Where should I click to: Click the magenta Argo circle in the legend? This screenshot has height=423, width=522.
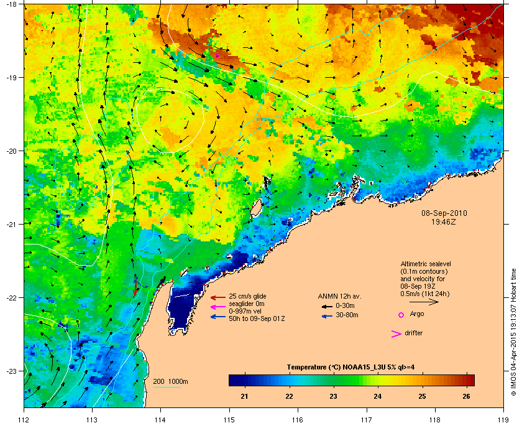click(x=401, y=315)
